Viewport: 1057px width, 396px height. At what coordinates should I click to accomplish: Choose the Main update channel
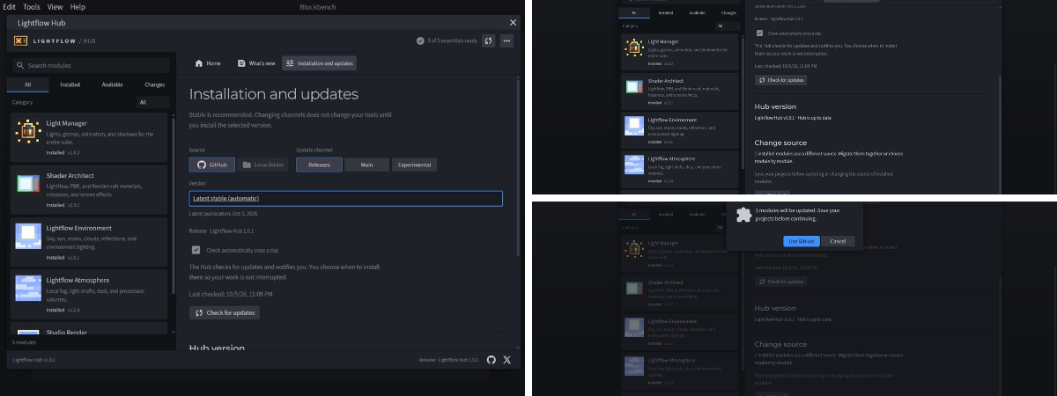click(x=366, y=165)
